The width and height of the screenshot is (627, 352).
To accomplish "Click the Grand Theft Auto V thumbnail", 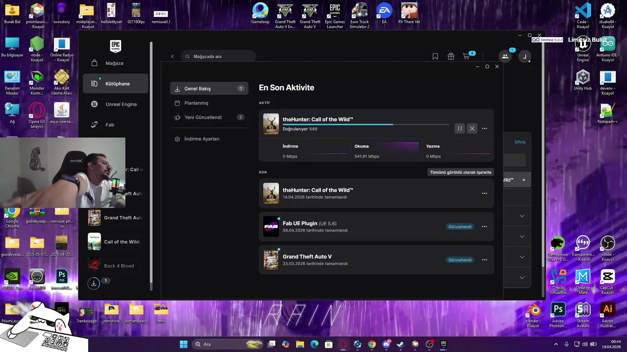I will [271, 260].
